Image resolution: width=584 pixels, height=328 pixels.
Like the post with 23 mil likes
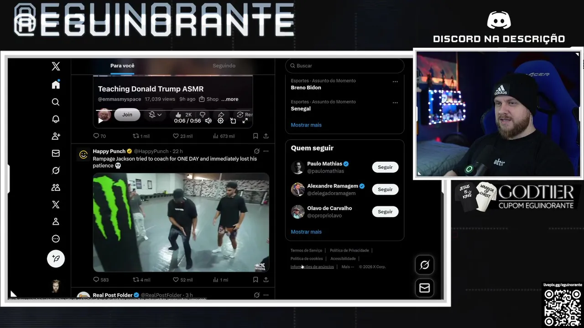pos(182,136)
